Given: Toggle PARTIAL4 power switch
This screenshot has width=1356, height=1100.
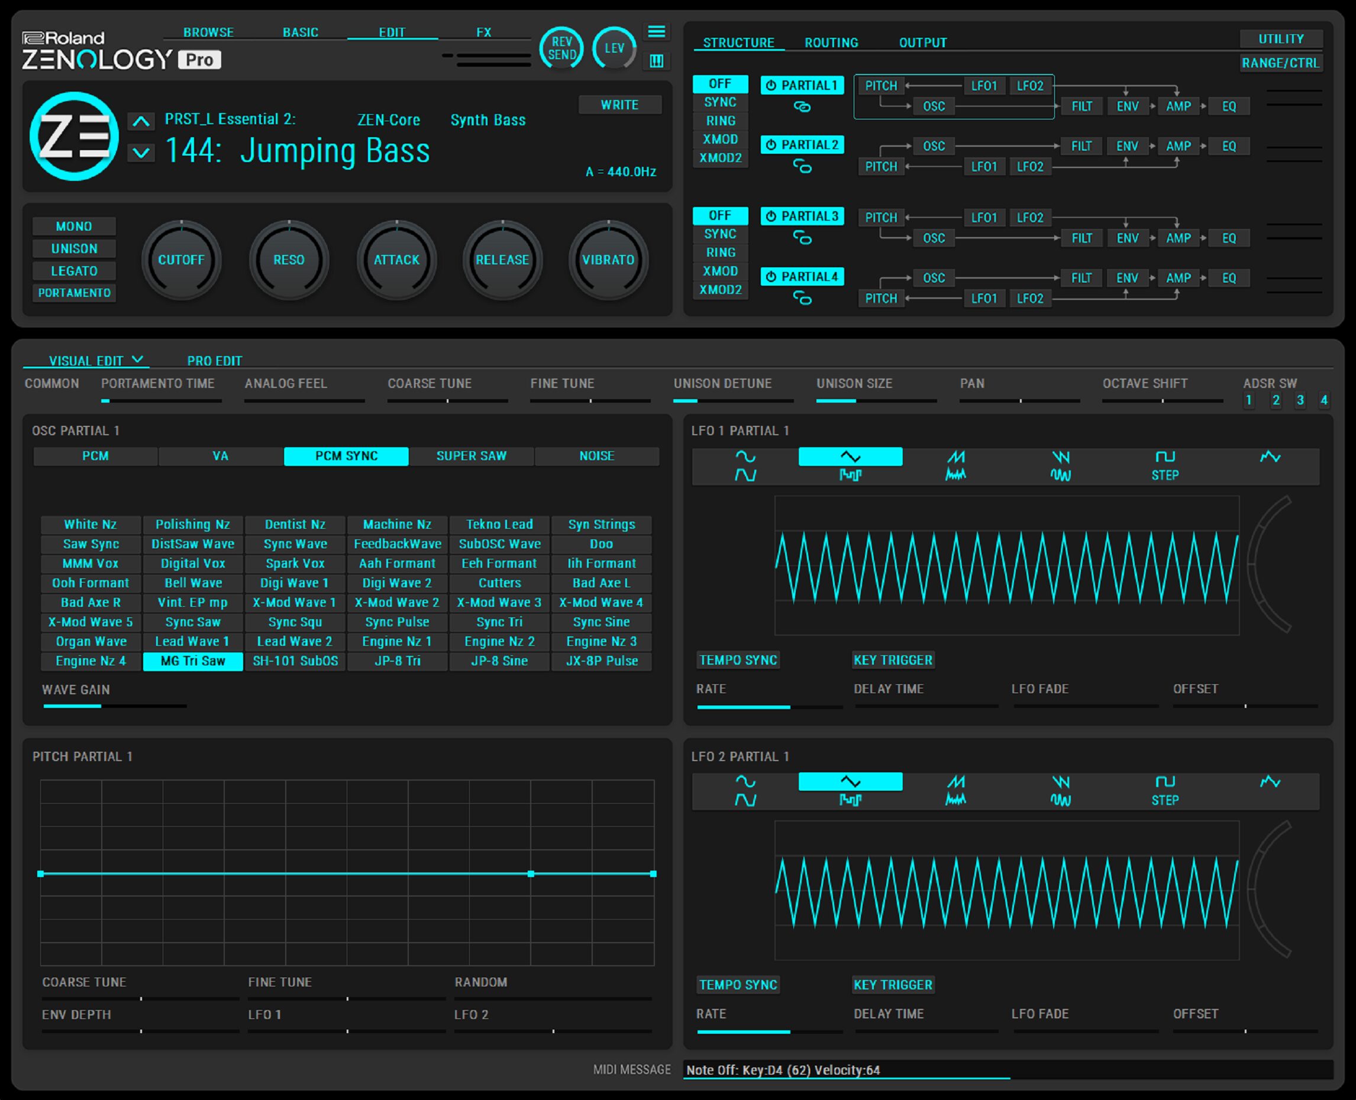Looking at the screenshot, I should tap(771, 276).
